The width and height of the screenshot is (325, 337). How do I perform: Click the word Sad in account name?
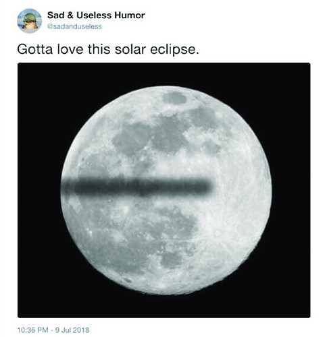[x=56, y=16]
